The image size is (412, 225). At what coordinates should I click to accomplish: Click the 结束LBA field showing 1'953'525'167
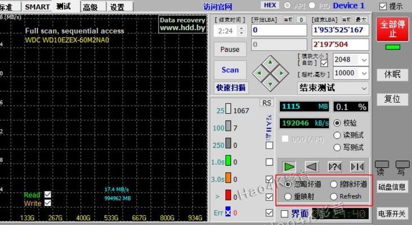point(340,30)
